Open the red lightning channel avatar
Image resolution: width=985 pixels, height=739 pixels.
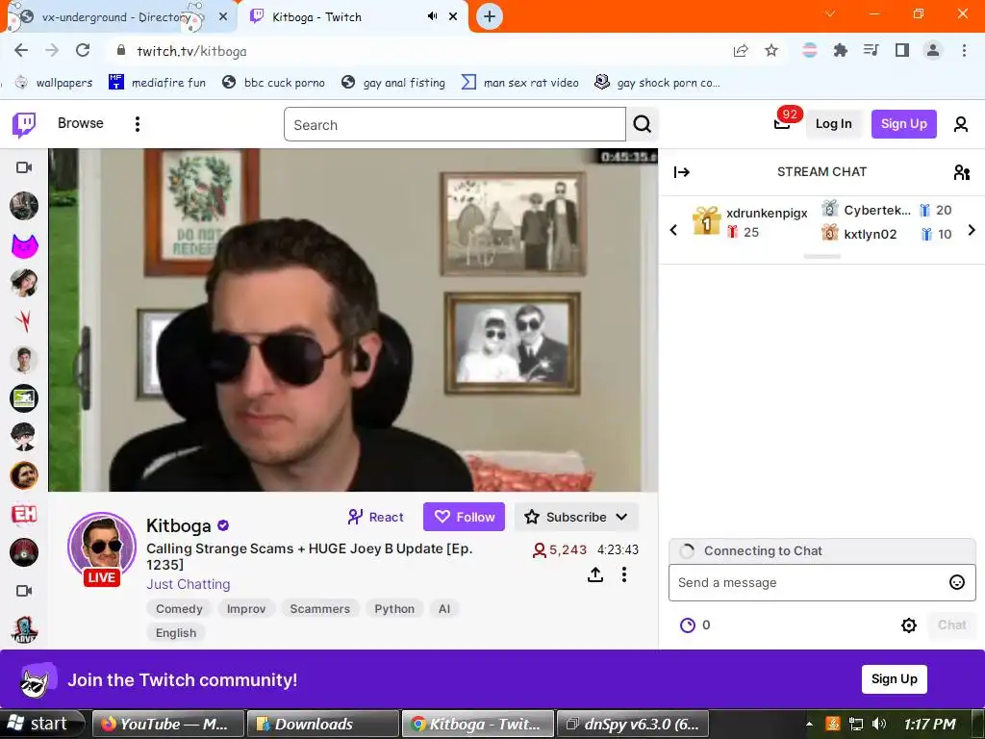[24, 321]
